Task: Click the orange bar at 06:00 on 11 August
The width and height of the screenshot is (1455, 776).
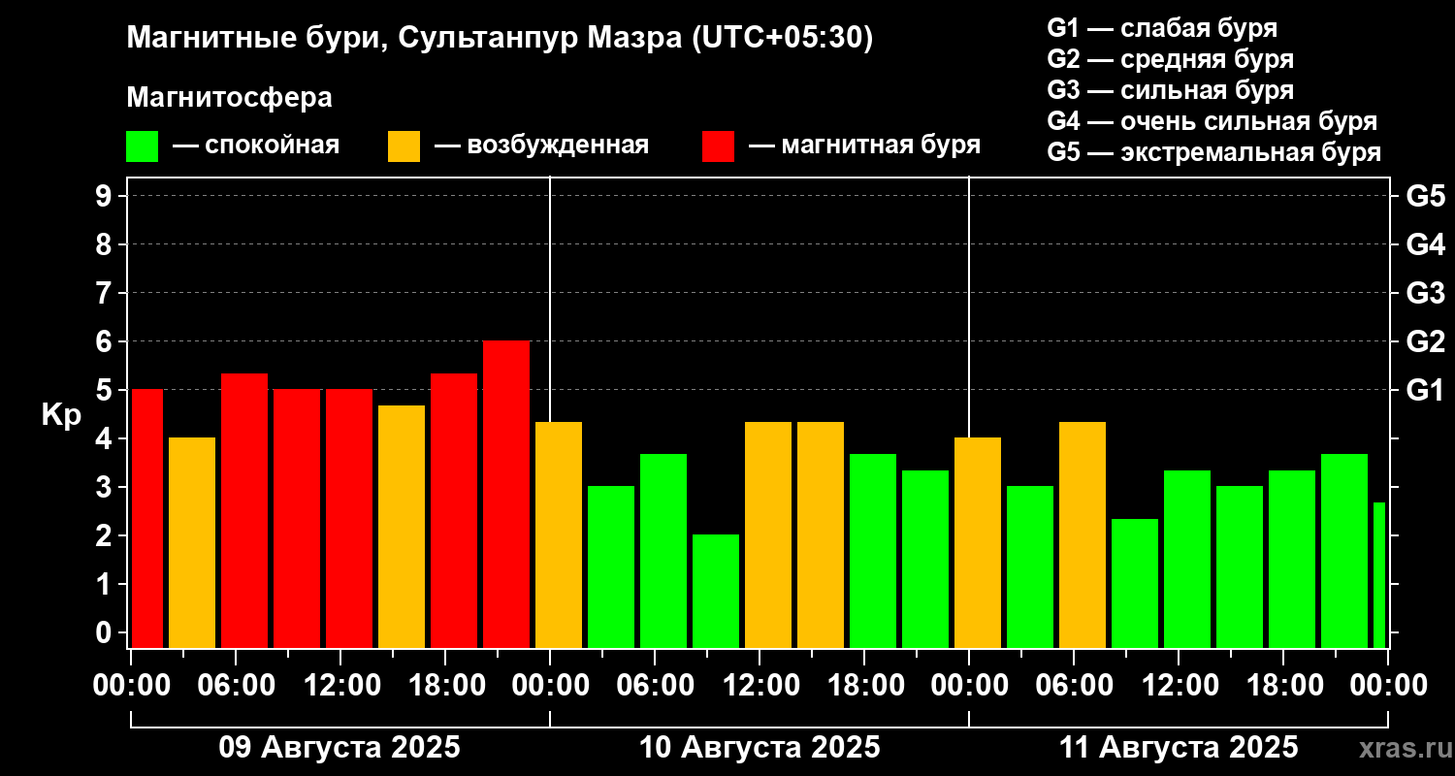Action: [x=1083, y=535]
